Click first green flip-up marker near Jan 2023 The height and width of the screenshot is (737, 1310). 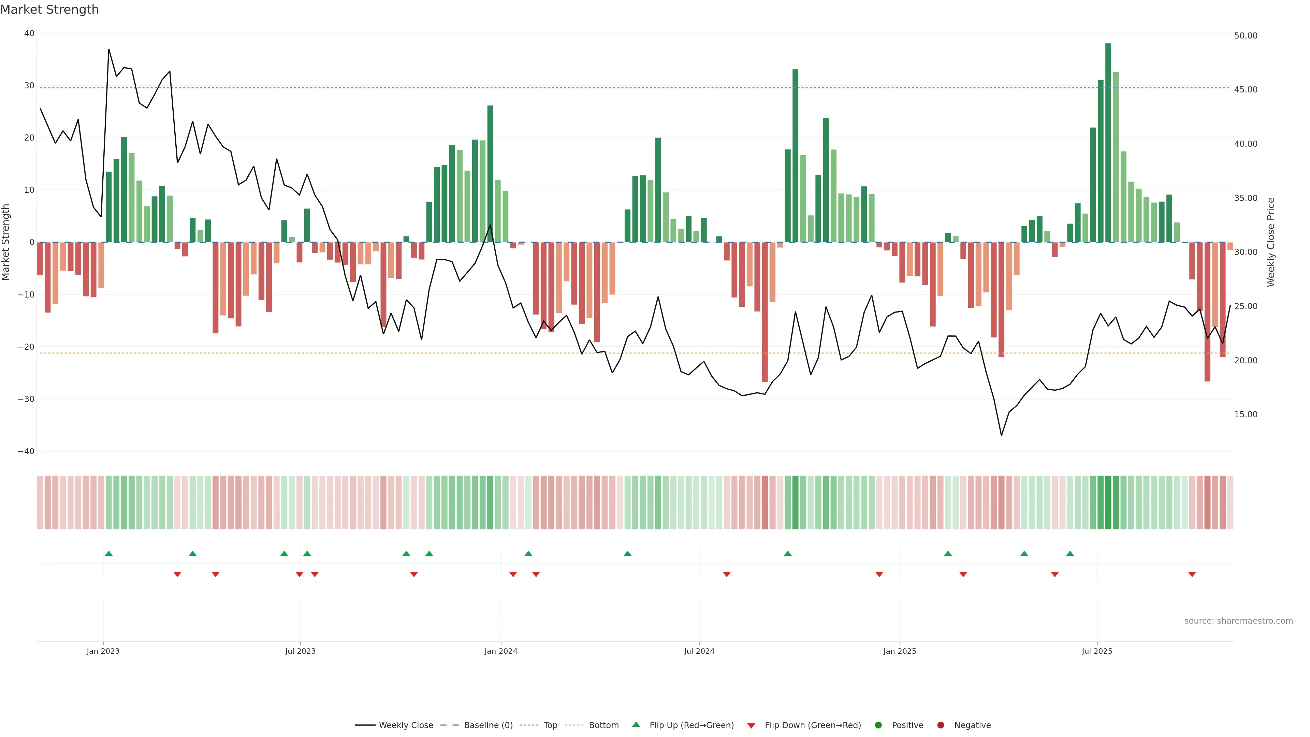tap(109, 553)
